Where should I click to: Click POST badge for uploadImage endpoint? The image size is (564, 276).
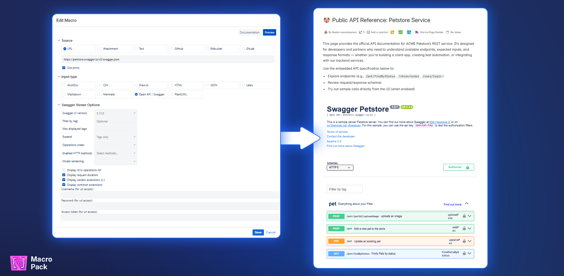(x=336, y=216)
